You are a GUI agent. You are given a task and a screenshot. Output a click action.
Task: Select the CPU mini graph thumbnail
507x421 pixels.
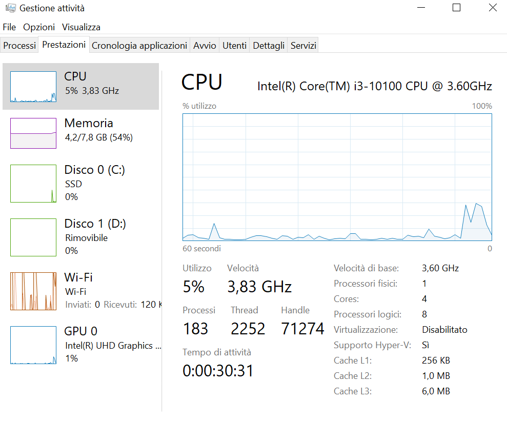[x=33, y=87]
